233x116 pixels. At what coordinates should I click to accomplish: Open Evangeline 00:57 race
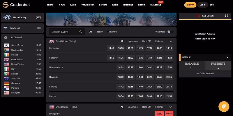(169, 113)
